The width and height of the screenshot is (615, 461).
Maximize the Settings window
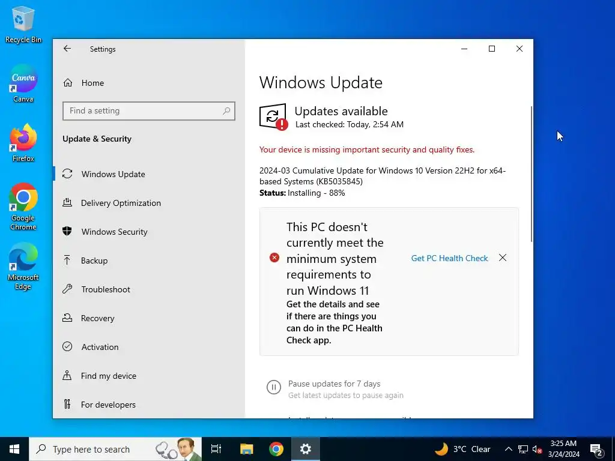492,49
